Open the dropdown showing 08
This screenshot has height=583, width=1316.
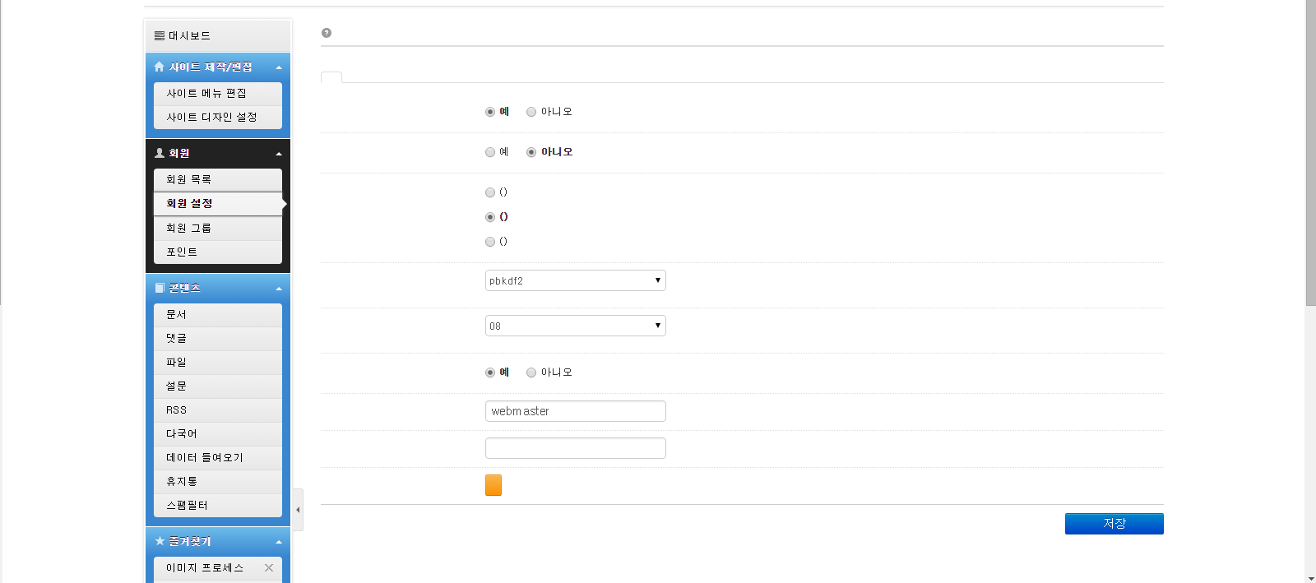575,326
